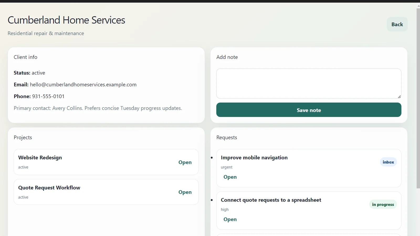Click the Projects section heading
Image resolution: width=420 pixels, height=236 pixels.
23,138
